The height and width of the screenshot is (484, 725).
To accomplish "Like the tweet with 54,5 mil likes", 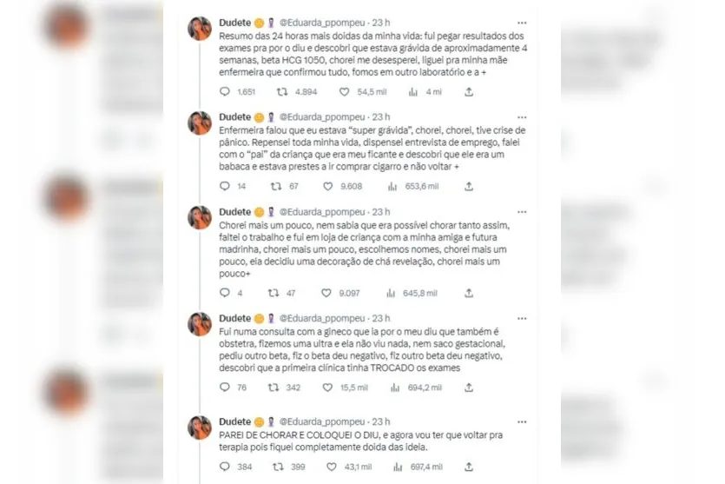I will 344,91.
